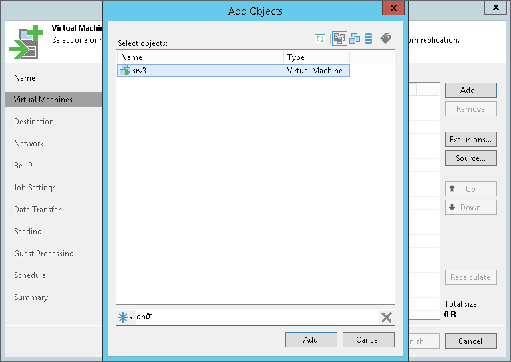The height and width of the screenshot is (362, 511).
Task: Select the srv3 virtual machine row
Action: click(234, 71)
